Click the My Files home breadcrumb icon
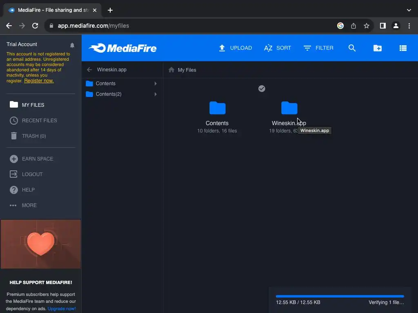The image size is (418, 313). pyautogui.click(x=171, y=70)
